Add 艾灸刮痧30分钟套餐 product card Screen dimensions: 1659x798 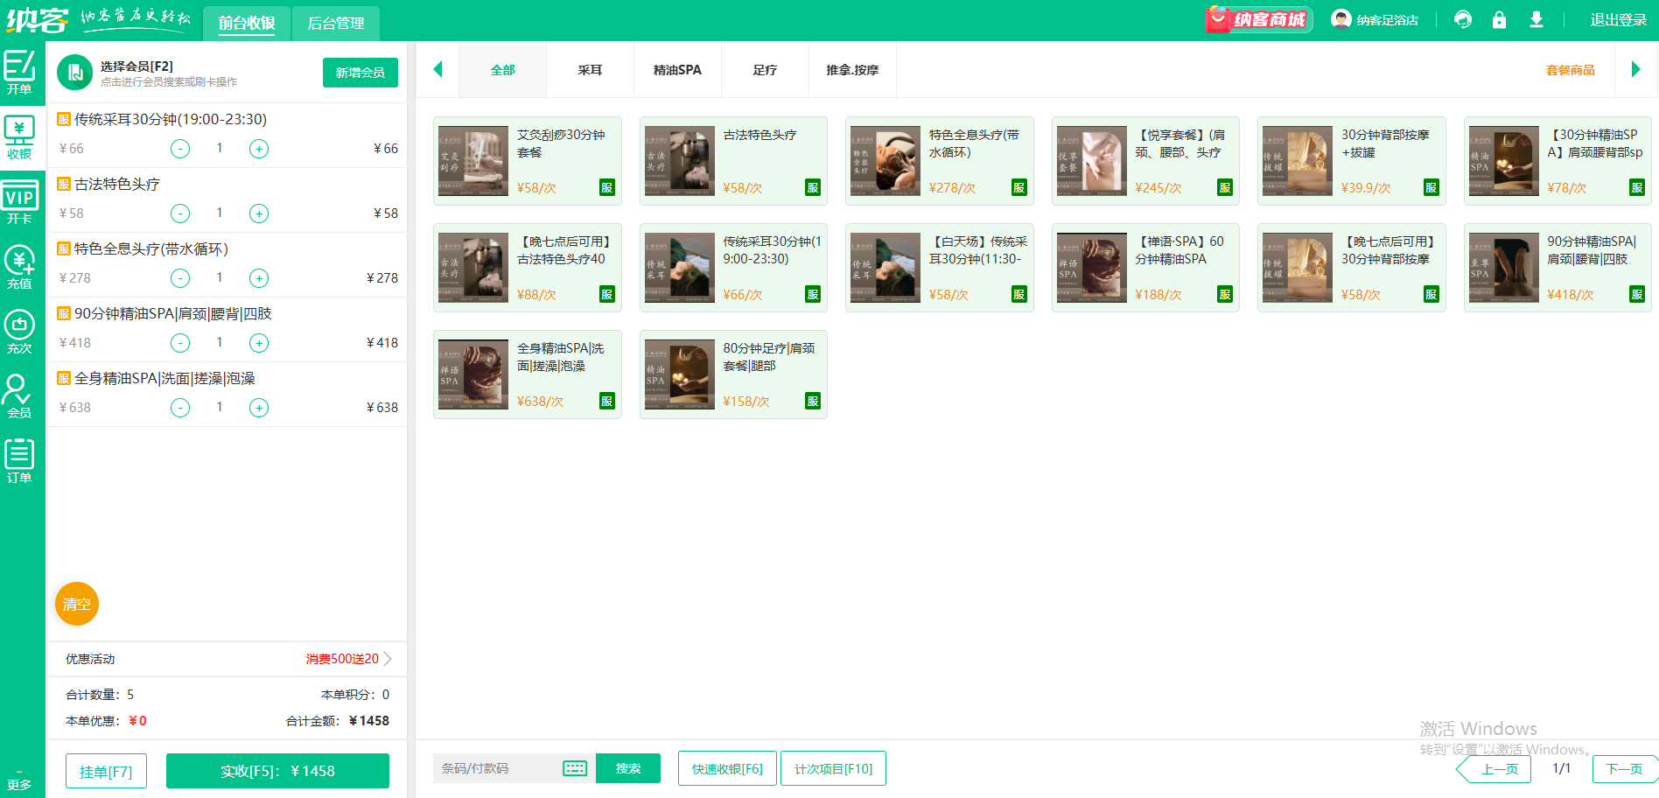(528, 161)
